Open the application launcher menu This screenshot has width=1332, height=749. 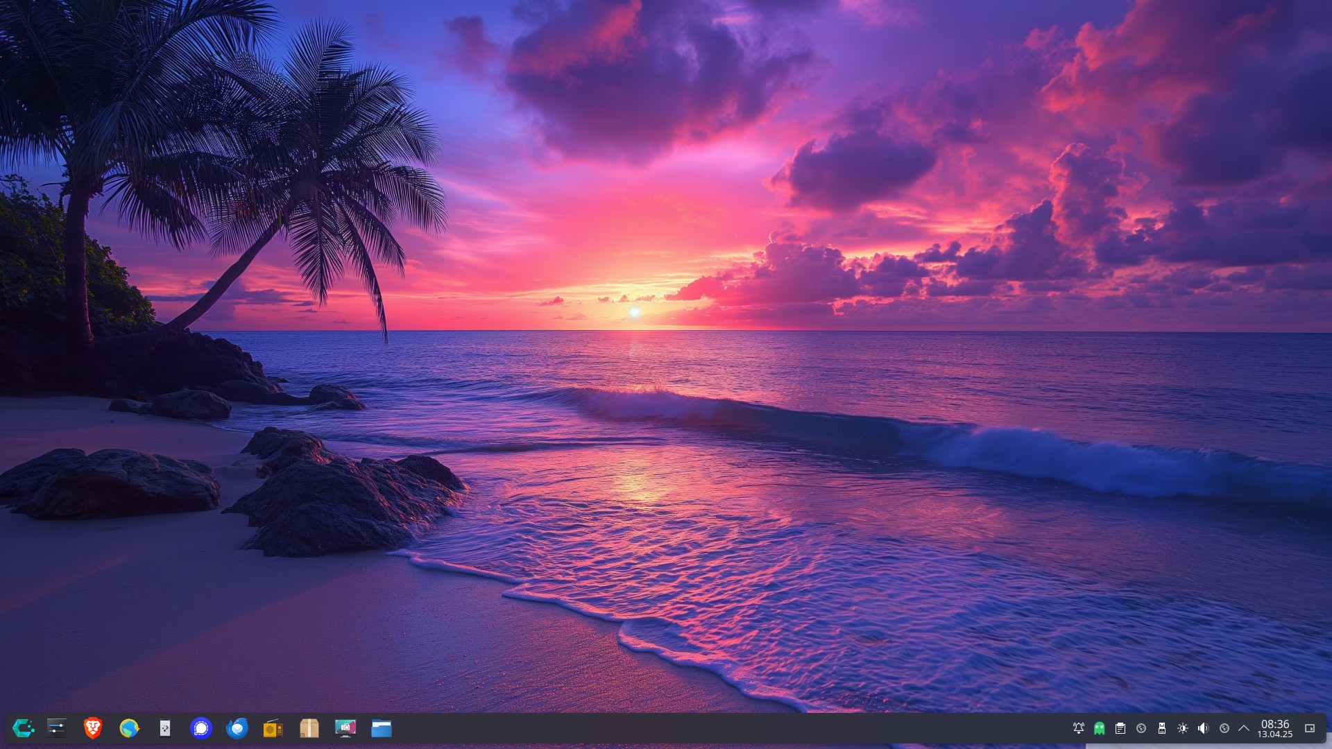(x=24, y=728)
